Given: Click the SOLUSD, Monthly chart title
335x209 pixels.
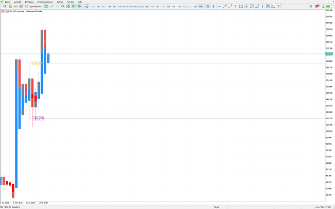Looking at the screenshot, I should (x=26, y=11).
